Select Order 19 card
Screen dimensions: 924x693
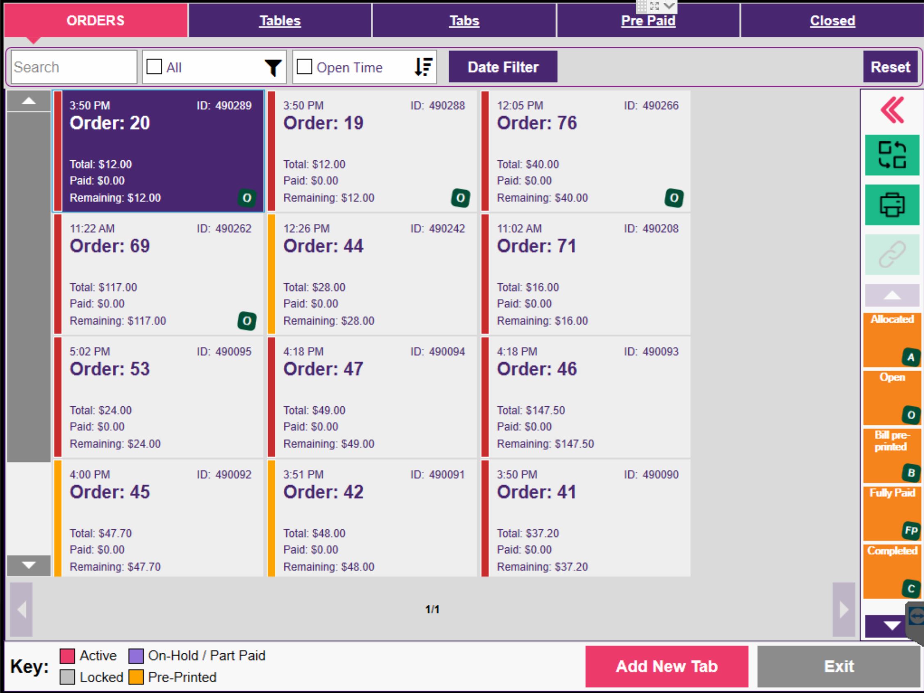point(372,151)
